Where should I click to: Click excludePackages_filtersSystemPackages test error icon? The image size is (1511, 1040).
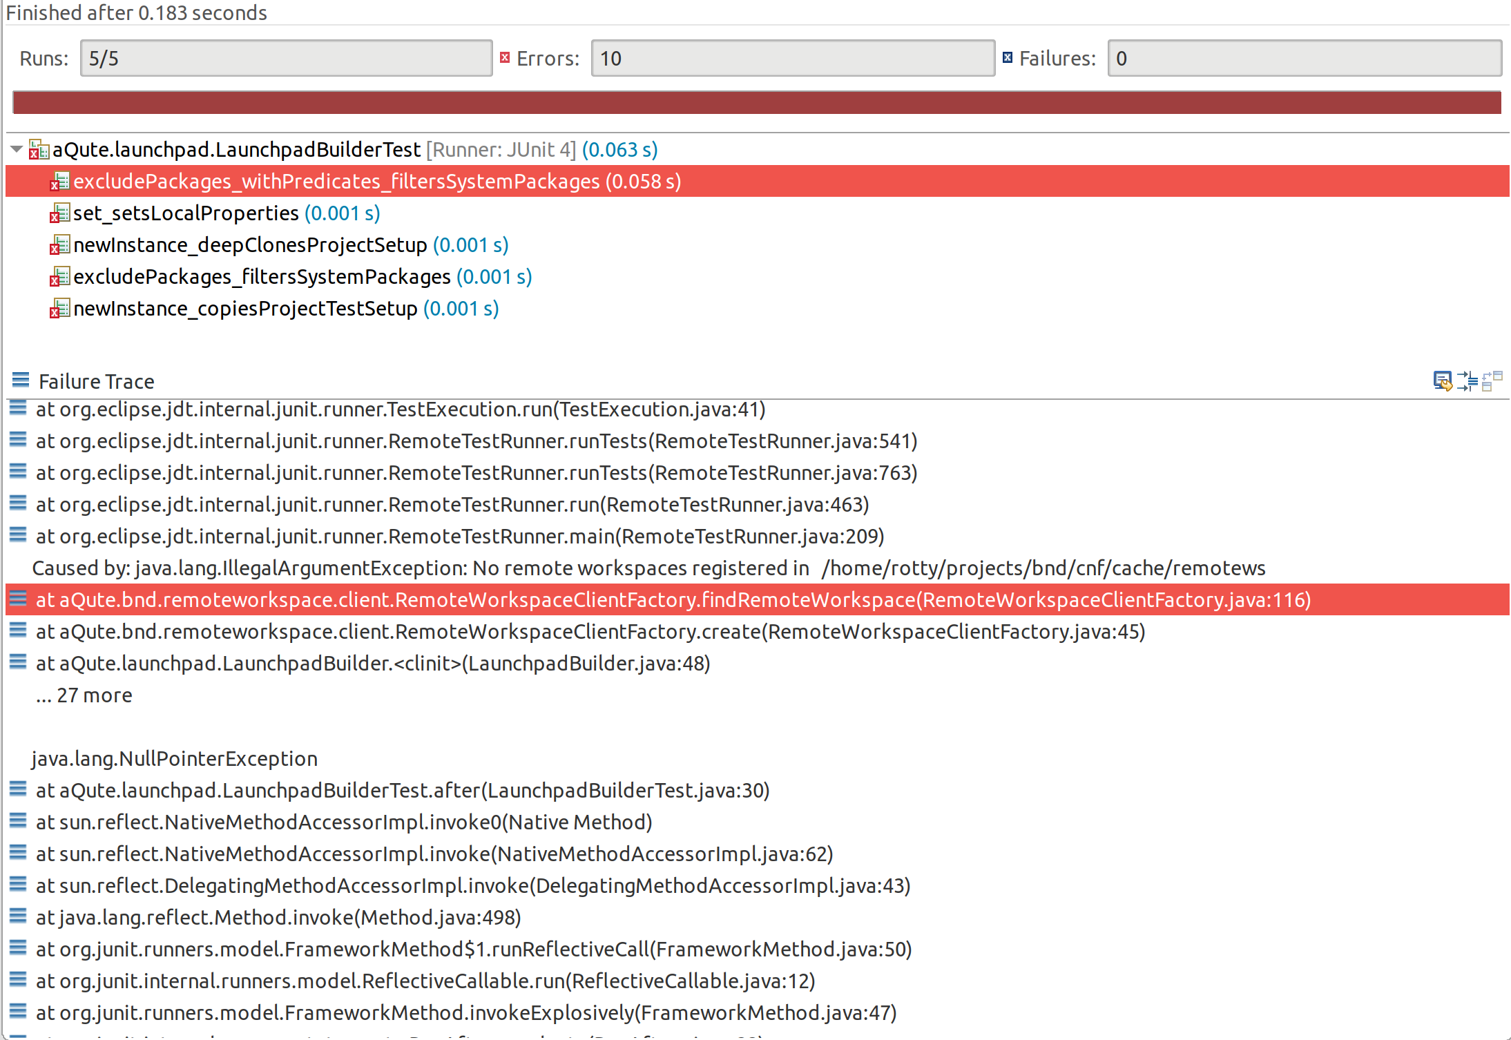point(59,277)
